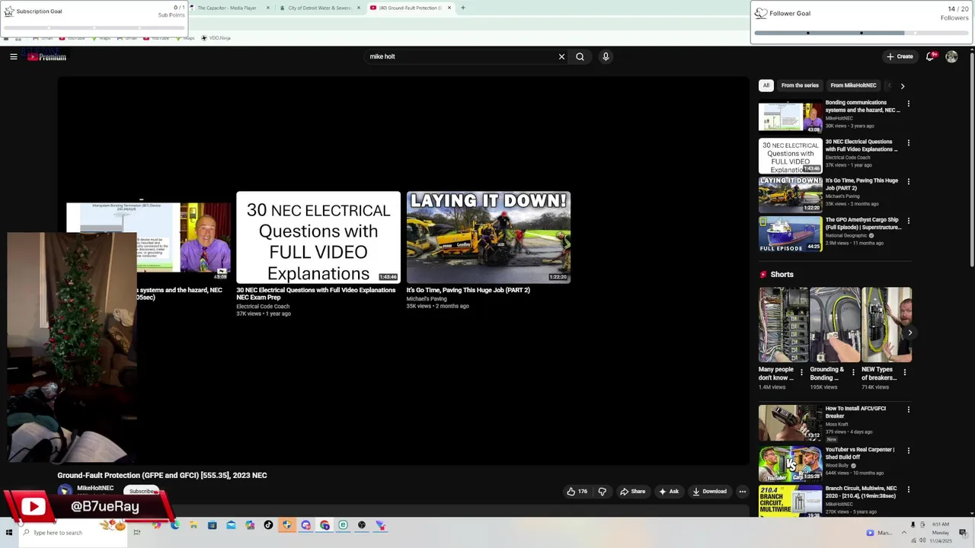Open the Mail app from the taskbar
The width and height of the screenshot is (975, 548).
pos(231,525)
